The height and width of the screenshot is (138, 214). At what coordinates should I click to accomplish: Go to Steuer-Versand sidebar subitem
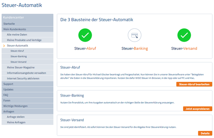(x=19, y=62)
